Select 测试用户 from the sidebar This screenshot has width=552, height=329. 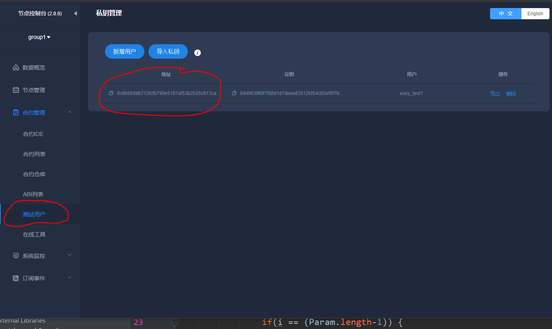click(34, 214)
